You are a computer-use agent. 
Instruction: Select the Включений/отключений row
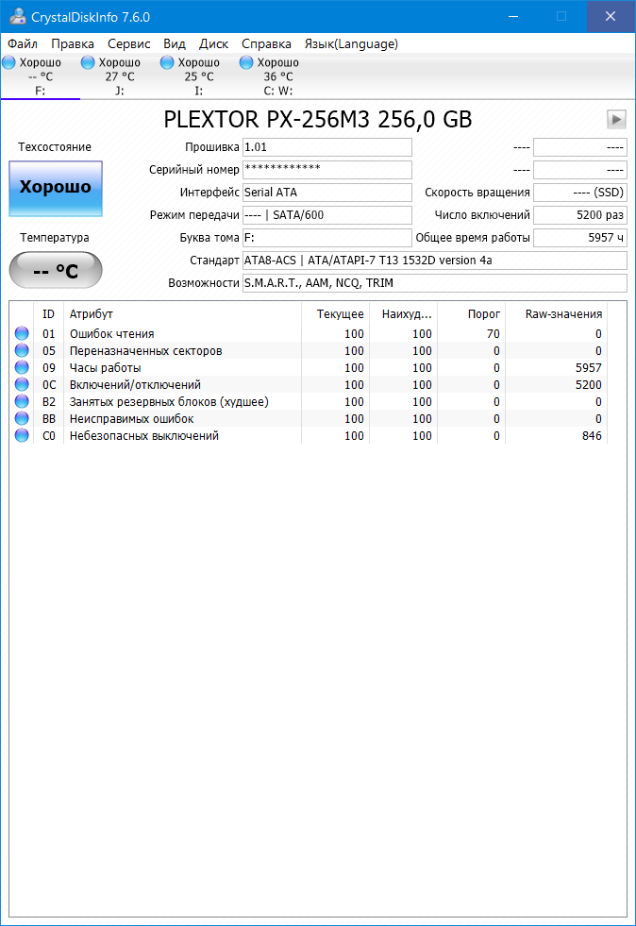pos(309,384)
